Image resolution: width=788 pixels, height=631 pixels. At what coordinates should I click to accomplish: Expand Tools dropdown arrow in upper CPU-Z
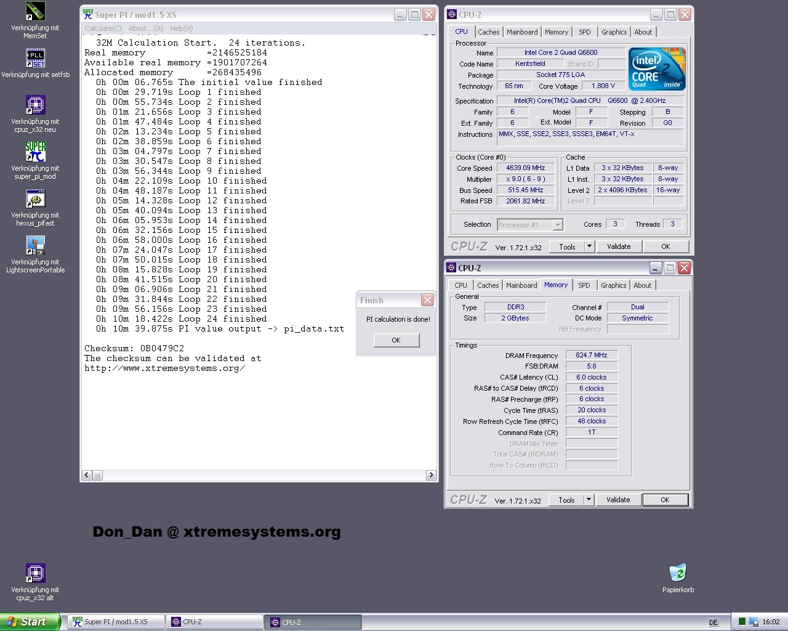pyautogui.click(x=589, y=246)
